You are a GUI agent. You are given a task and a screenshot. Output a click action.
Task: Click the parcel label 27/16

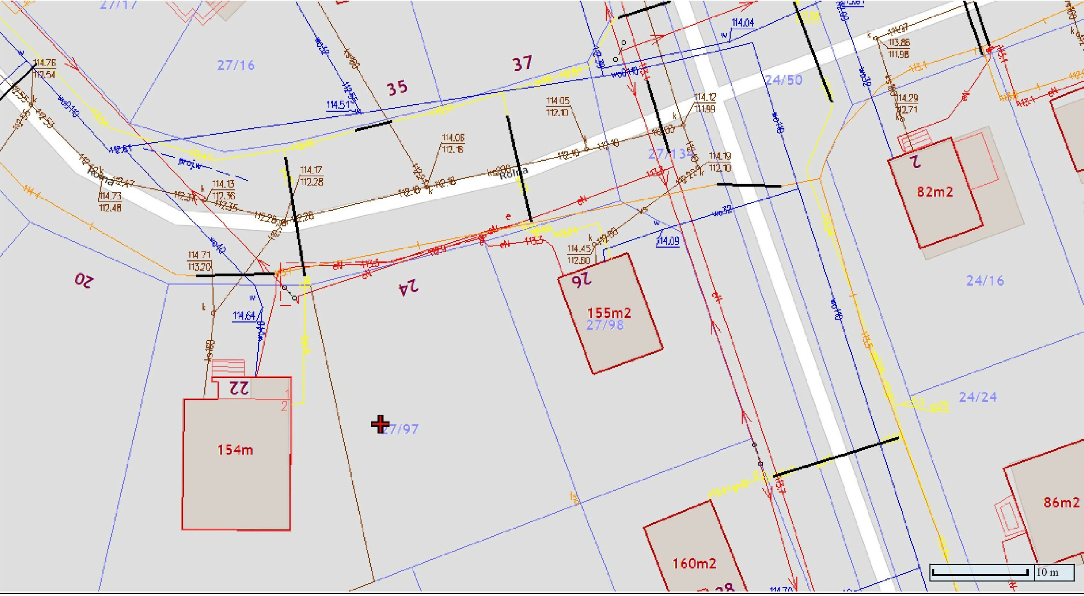point(236,65)
